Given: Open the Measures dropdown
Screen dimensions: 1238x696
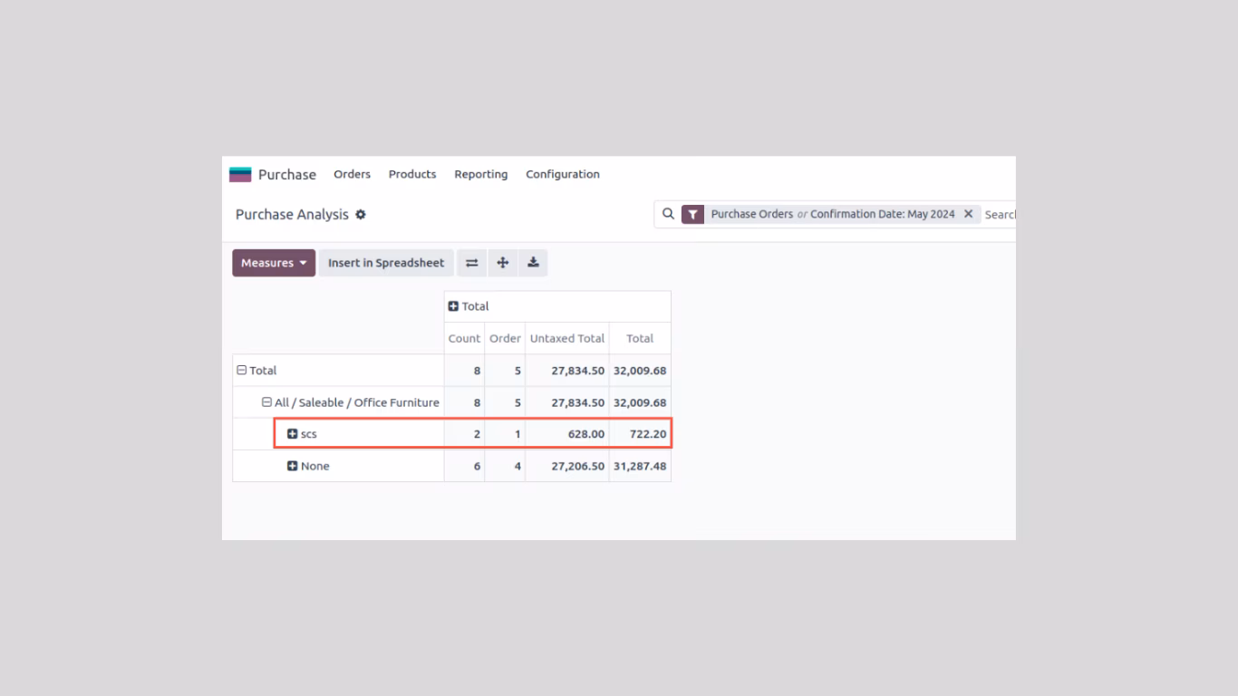Looking at the screenshot, I should [x=274, y=263].
